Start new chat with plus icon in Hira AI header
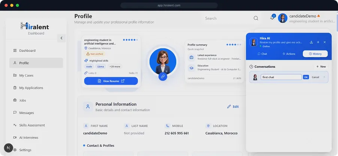Viewport: 338px width, 156px height. click(318, 42)
